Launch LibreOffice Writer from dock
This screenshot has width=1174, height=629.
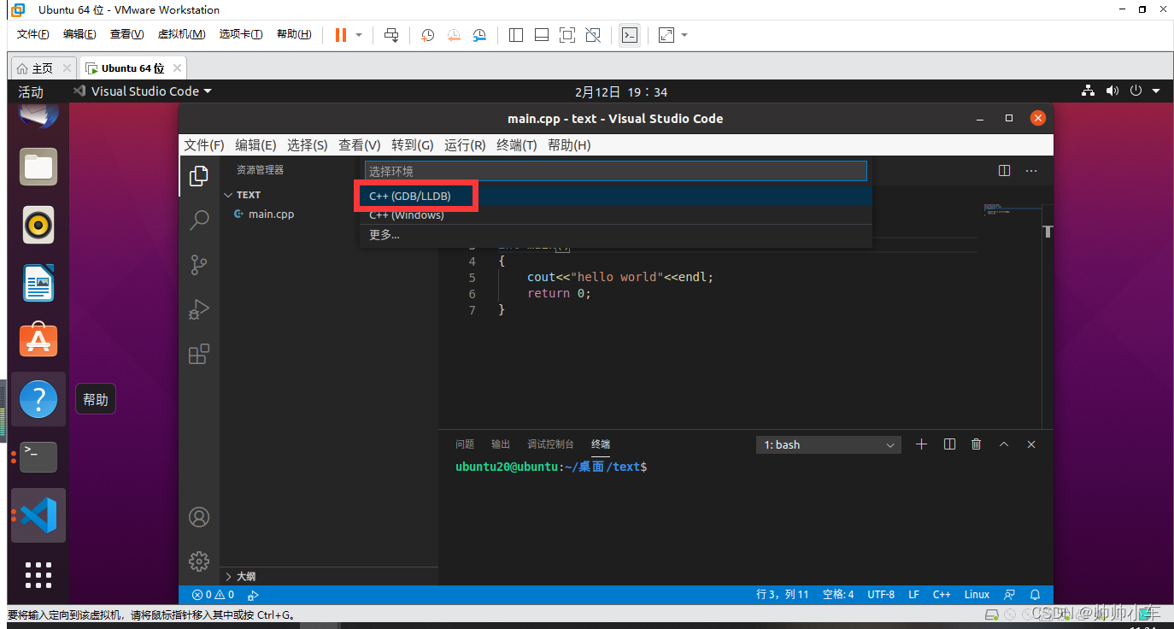pyautogui.click(x=38, y=283)
